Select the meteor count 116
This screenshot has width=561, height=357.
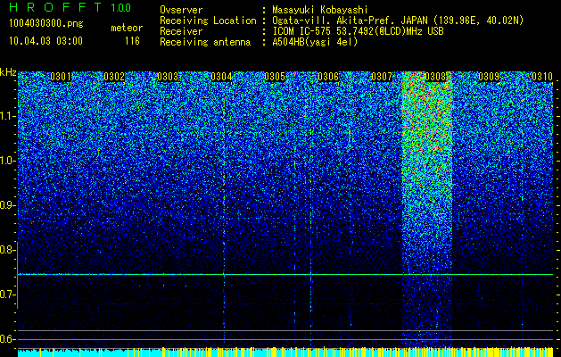[x=132, y=41]
